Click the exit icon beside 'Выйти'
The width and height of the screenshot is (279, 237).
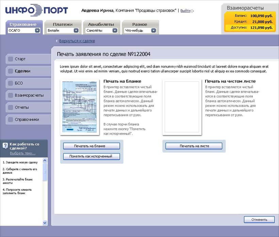coord(193,11)
